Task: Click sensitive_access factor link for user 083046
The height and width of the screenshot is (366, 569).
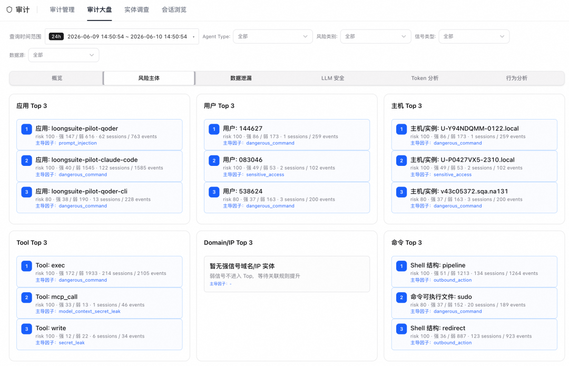Action: 265,175
